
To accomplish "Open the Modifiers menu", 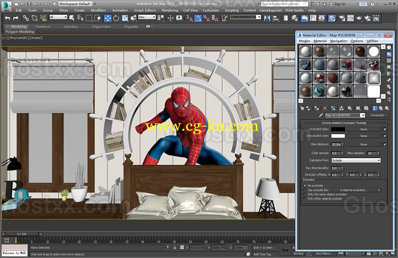I will coord(98,10).
